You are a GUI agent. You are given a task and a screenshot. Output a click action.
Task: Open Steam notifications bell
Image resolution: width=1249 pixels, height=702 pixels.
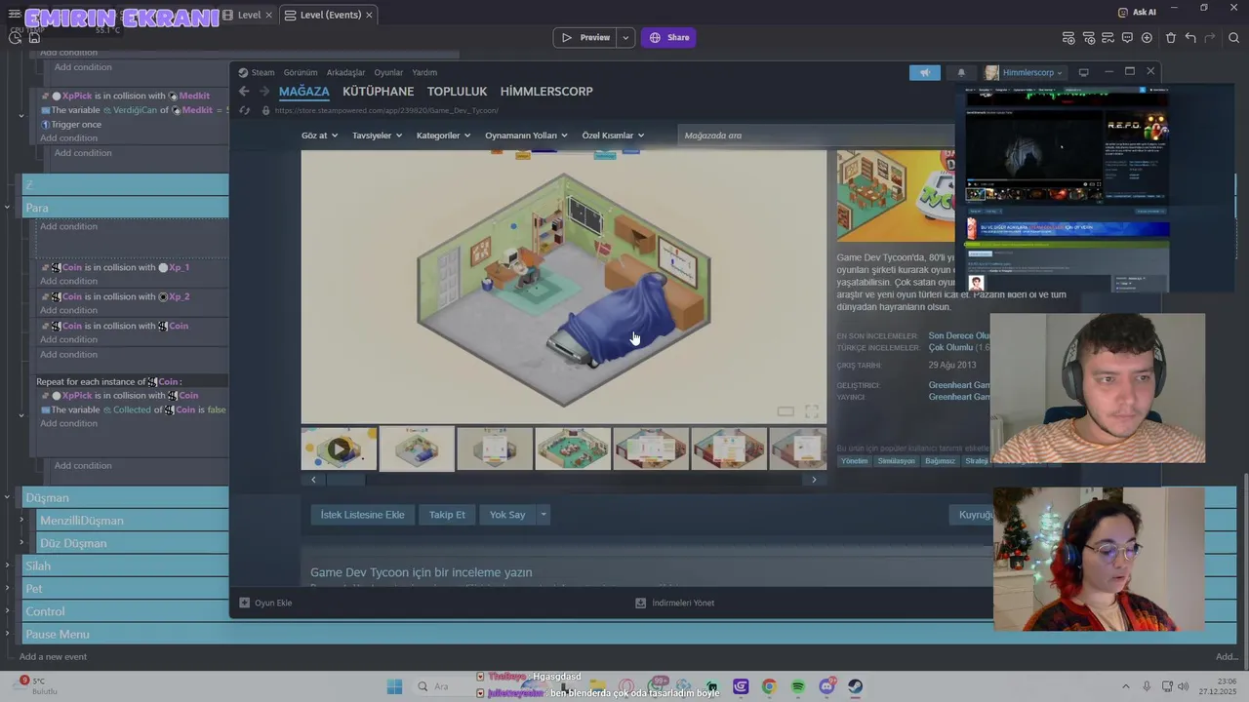point(960,72)
